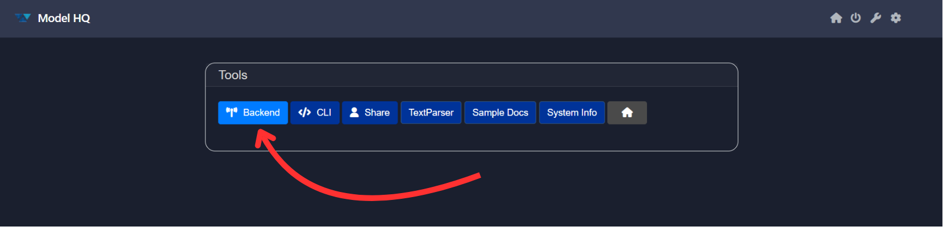Click the word Docs in Sample Docs
The width and height of the screenshot is (943, 252).
pyautogui.click(x=517, y=113)
